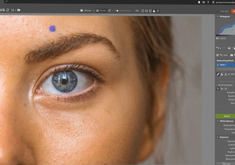Open notifications via the bell icon
Viewport: 235px width, 165px height.
199,2
